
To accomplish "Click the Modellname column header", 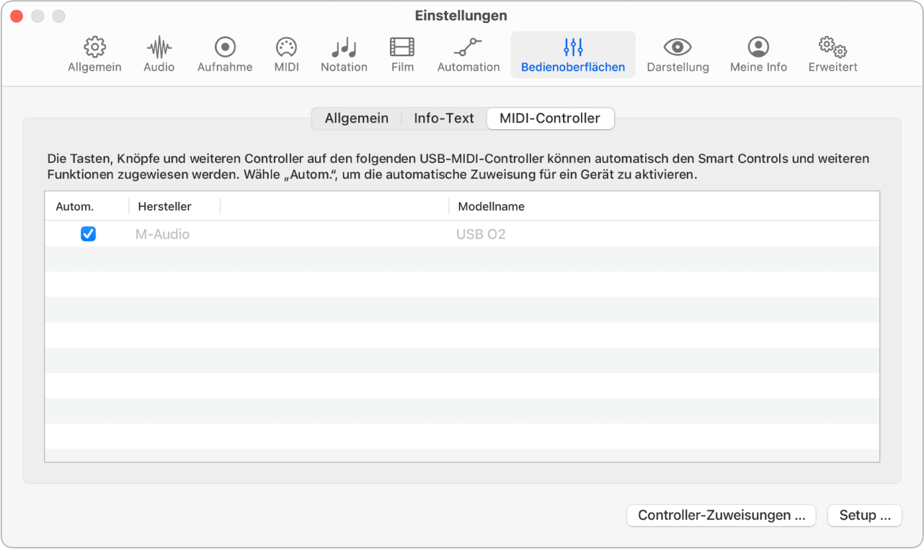I will coord(663,206).
